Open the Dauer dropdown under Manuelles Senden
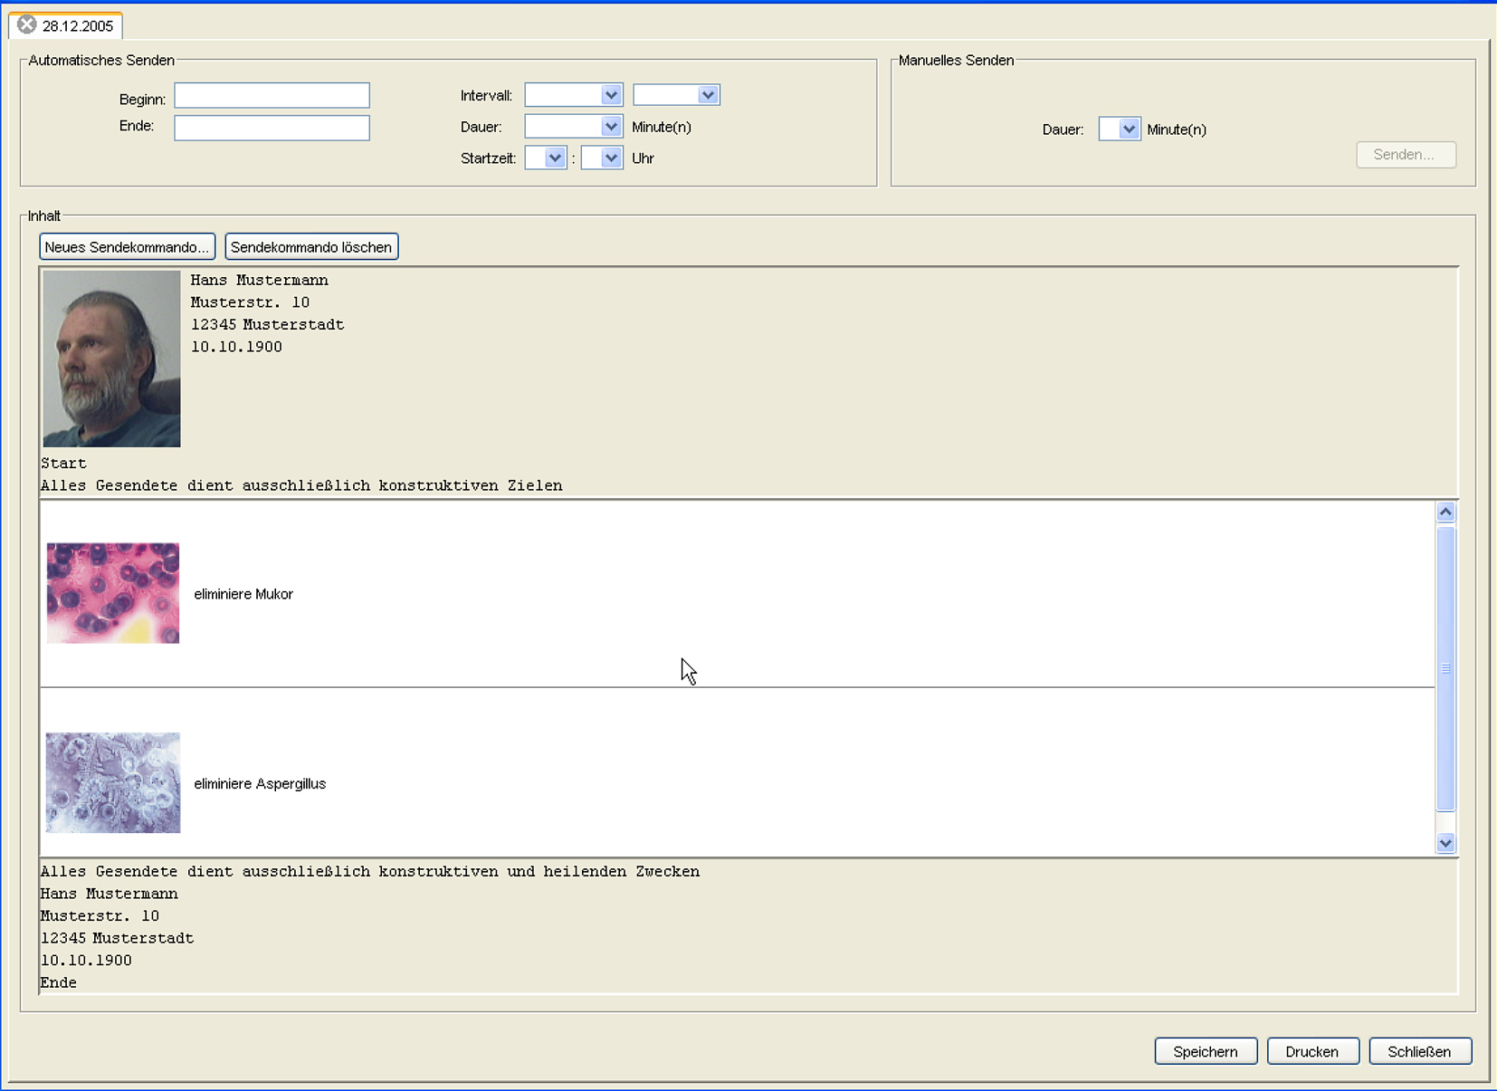Screen dimensions: 1497x1091 pyautogui.click(x=1120, y=129)
